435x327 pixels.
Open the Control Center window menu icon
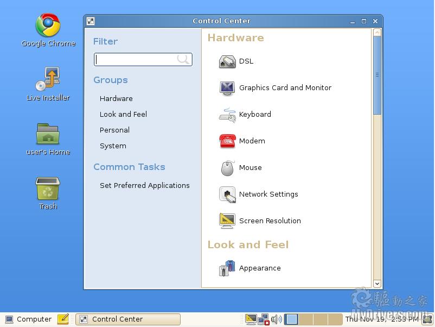point(91,21)
